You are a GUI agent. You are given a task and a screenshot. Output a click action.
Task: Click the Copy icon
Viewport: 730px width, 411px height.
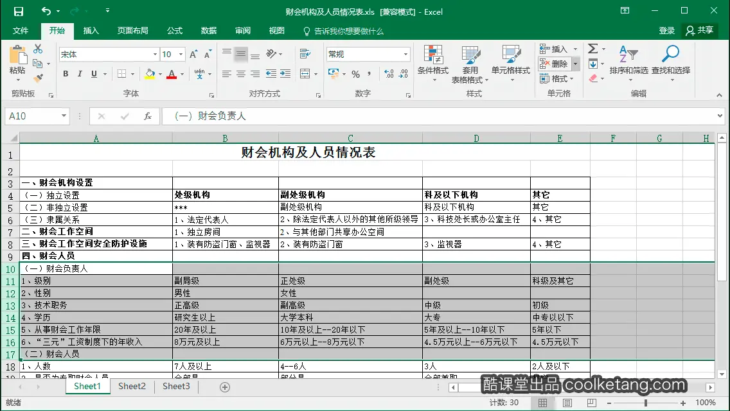(38, 64)
